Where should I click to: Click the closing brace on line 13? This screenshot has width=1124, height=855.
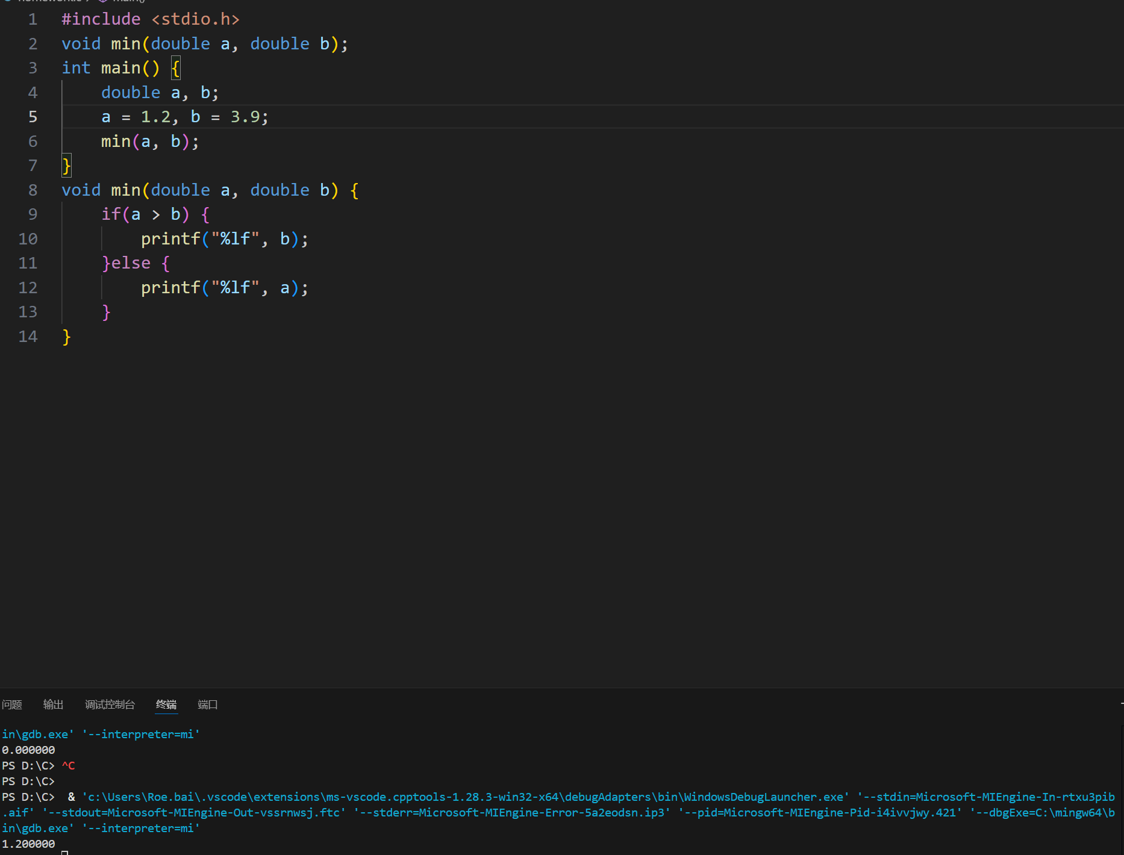coord(106,312)
